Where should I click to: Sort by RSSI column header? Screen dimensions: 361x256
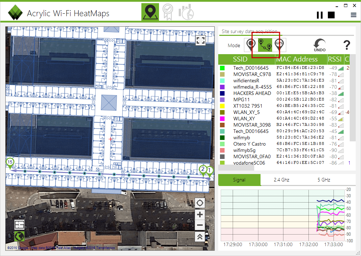click(x=335, y=59)
